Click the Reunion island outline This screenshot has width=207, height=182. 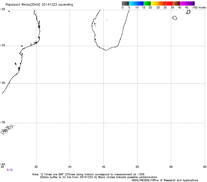pyautogui.click(x=175, y=18)
